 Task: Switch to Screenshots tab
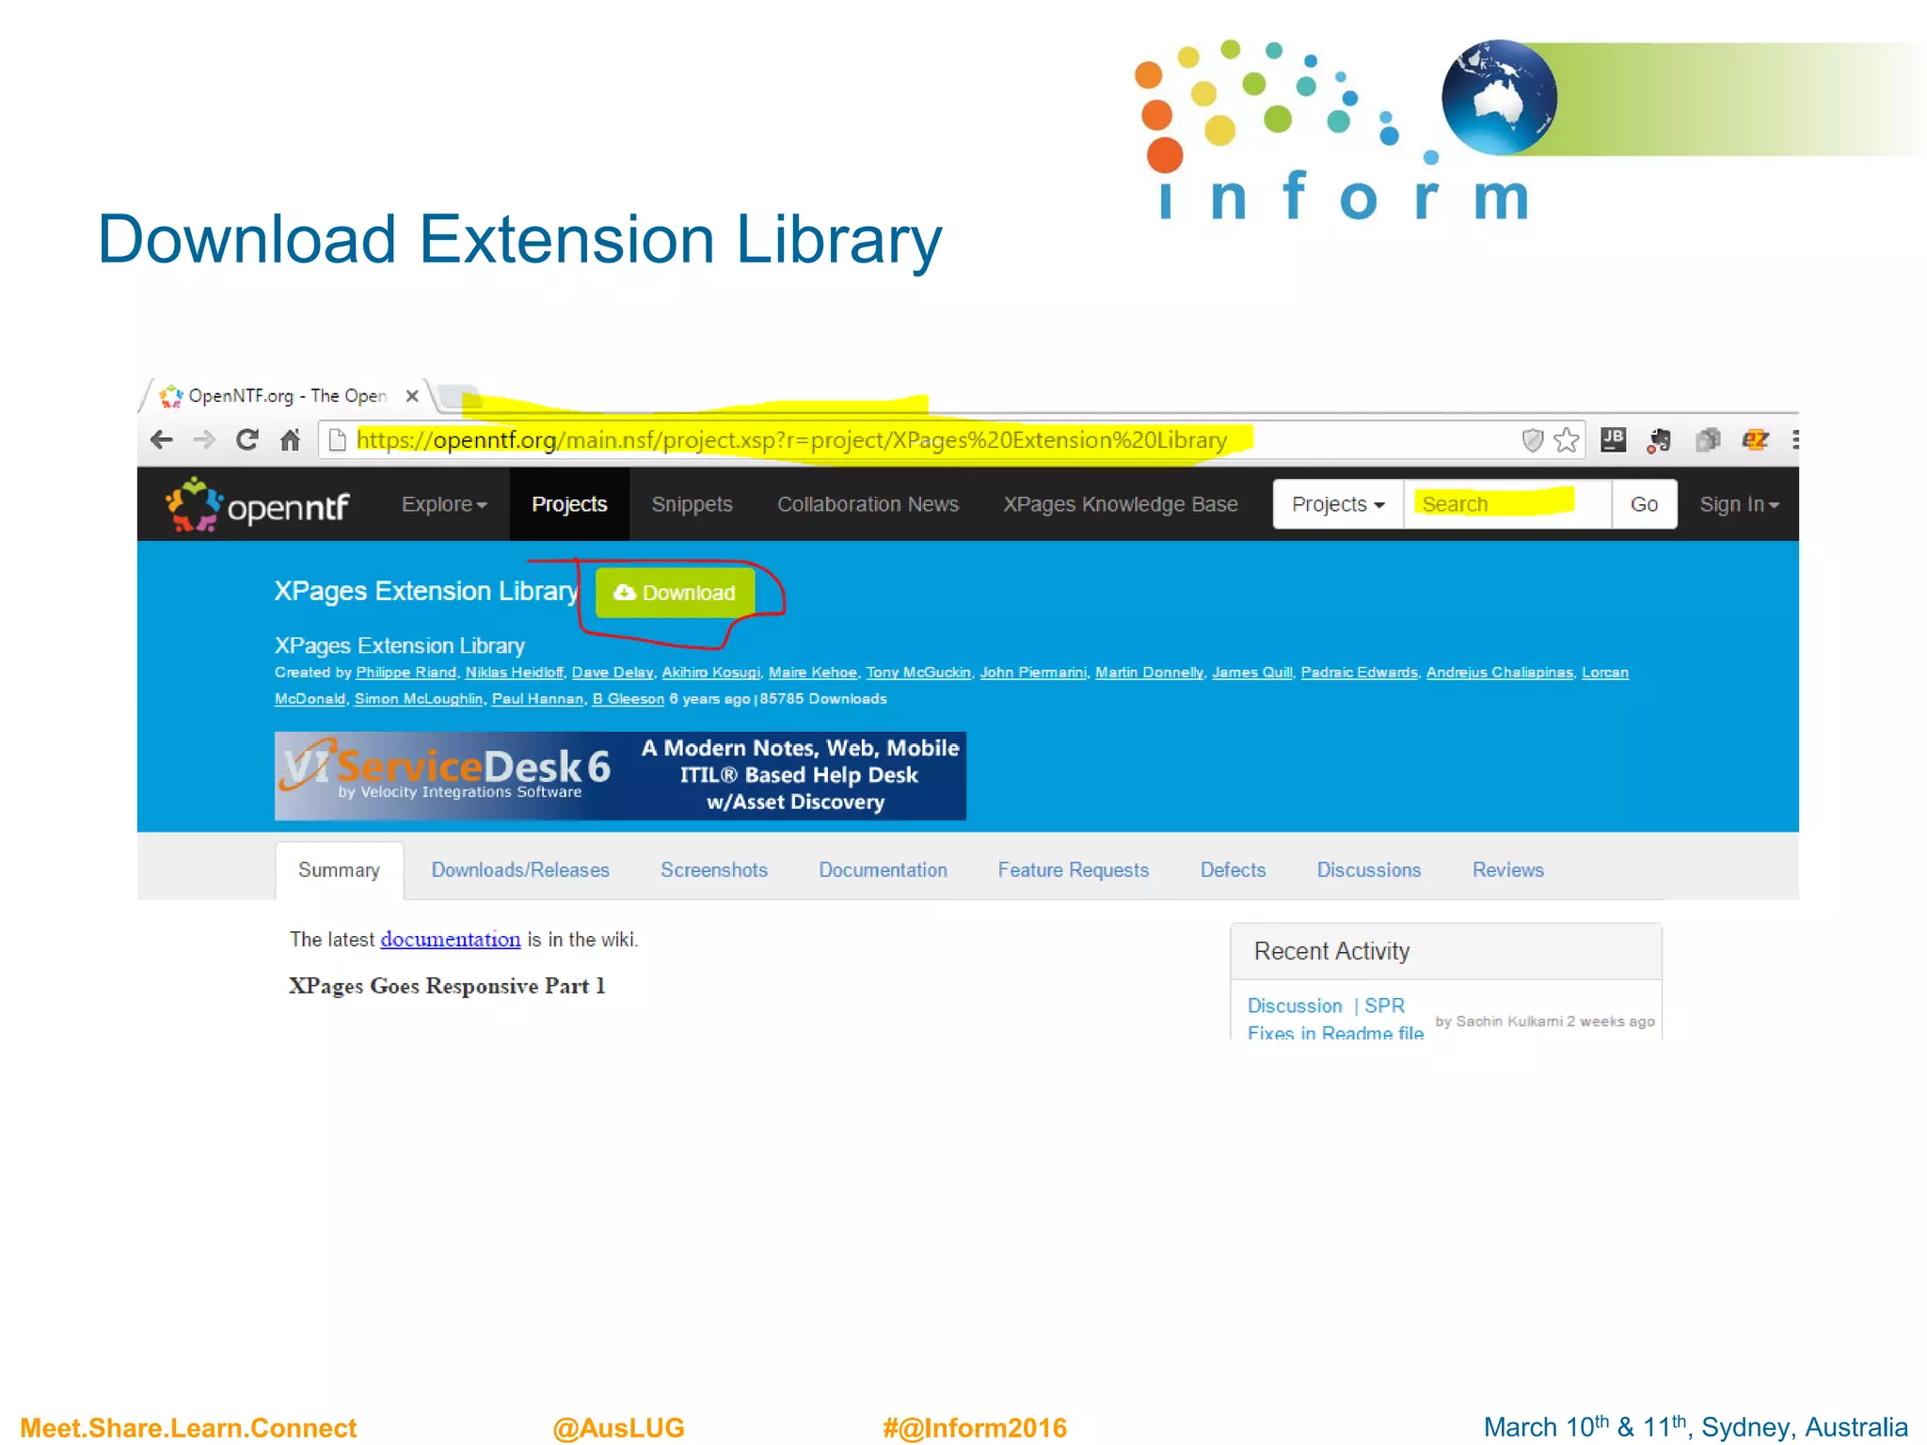(x=714, y=870)
